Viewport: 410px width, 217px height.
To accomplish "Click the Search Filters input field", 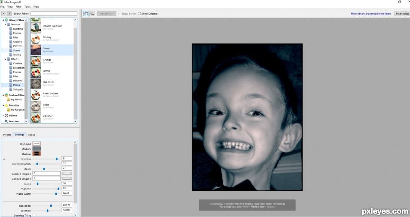I will 54,14.
